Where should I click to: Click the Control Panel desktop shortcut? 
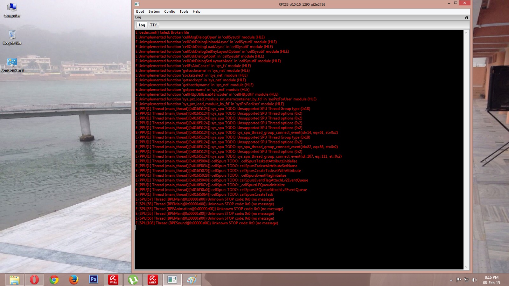(12, 64)
